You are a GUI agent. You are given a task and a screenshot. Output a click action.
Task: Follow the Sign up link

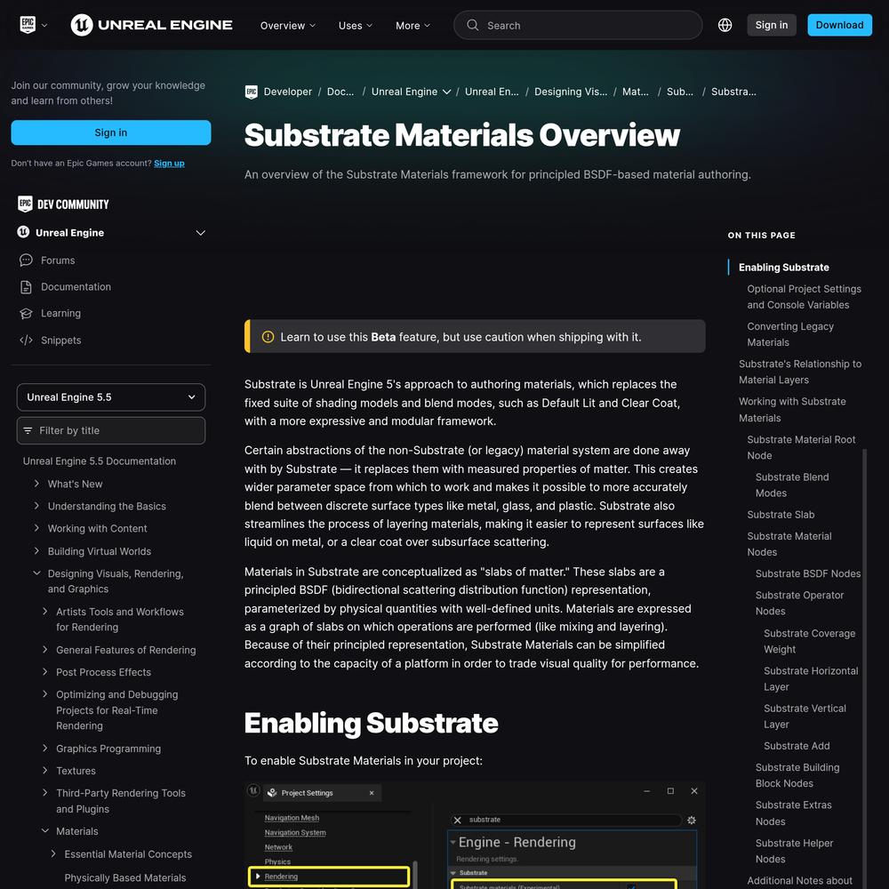pos(169,164)
